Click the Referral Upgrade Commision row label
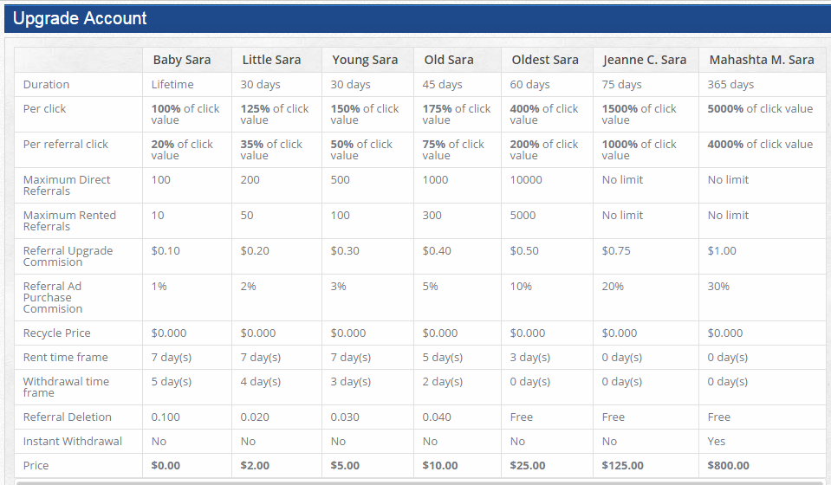 tap(68, 256)
